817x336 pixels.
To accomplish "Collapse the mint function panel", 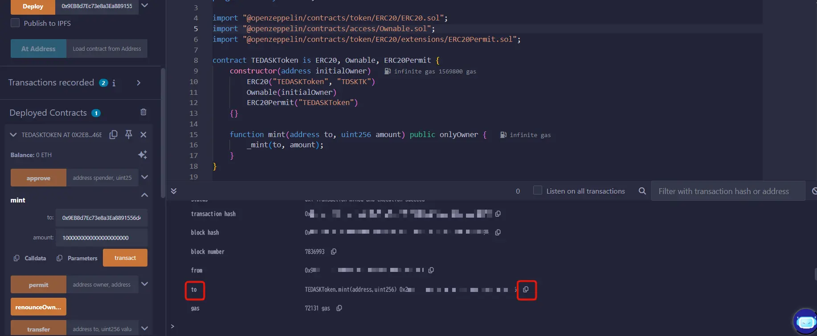I will click(144, 195).
